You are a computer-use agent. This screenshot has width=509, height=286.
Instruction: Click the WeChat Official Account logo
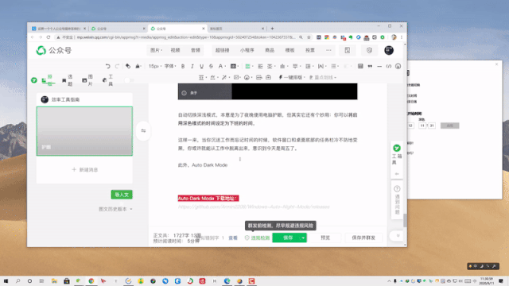tap(54, 50)
